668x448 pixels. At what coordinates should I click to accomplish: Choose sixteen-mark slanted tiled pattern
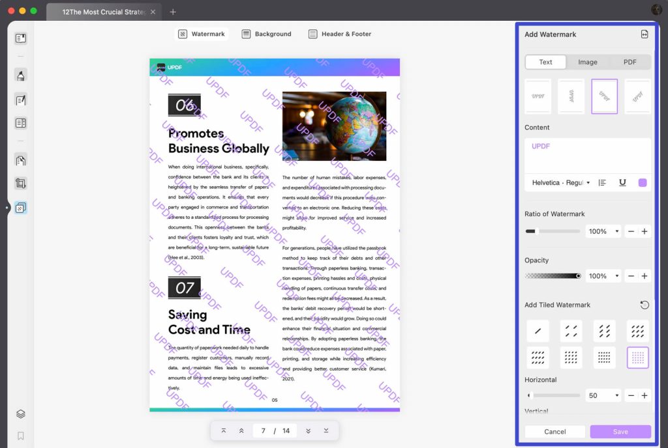538,357
